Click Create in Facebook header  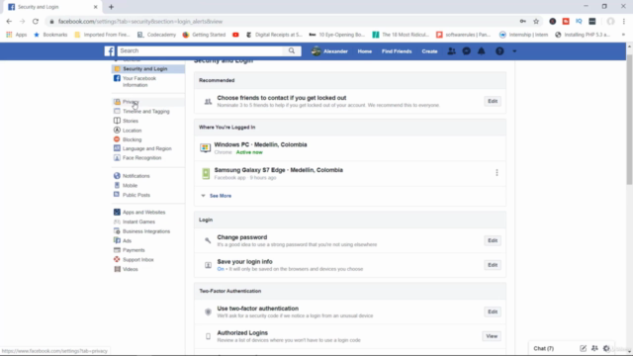pyautogui.click(x=429, y=51)
